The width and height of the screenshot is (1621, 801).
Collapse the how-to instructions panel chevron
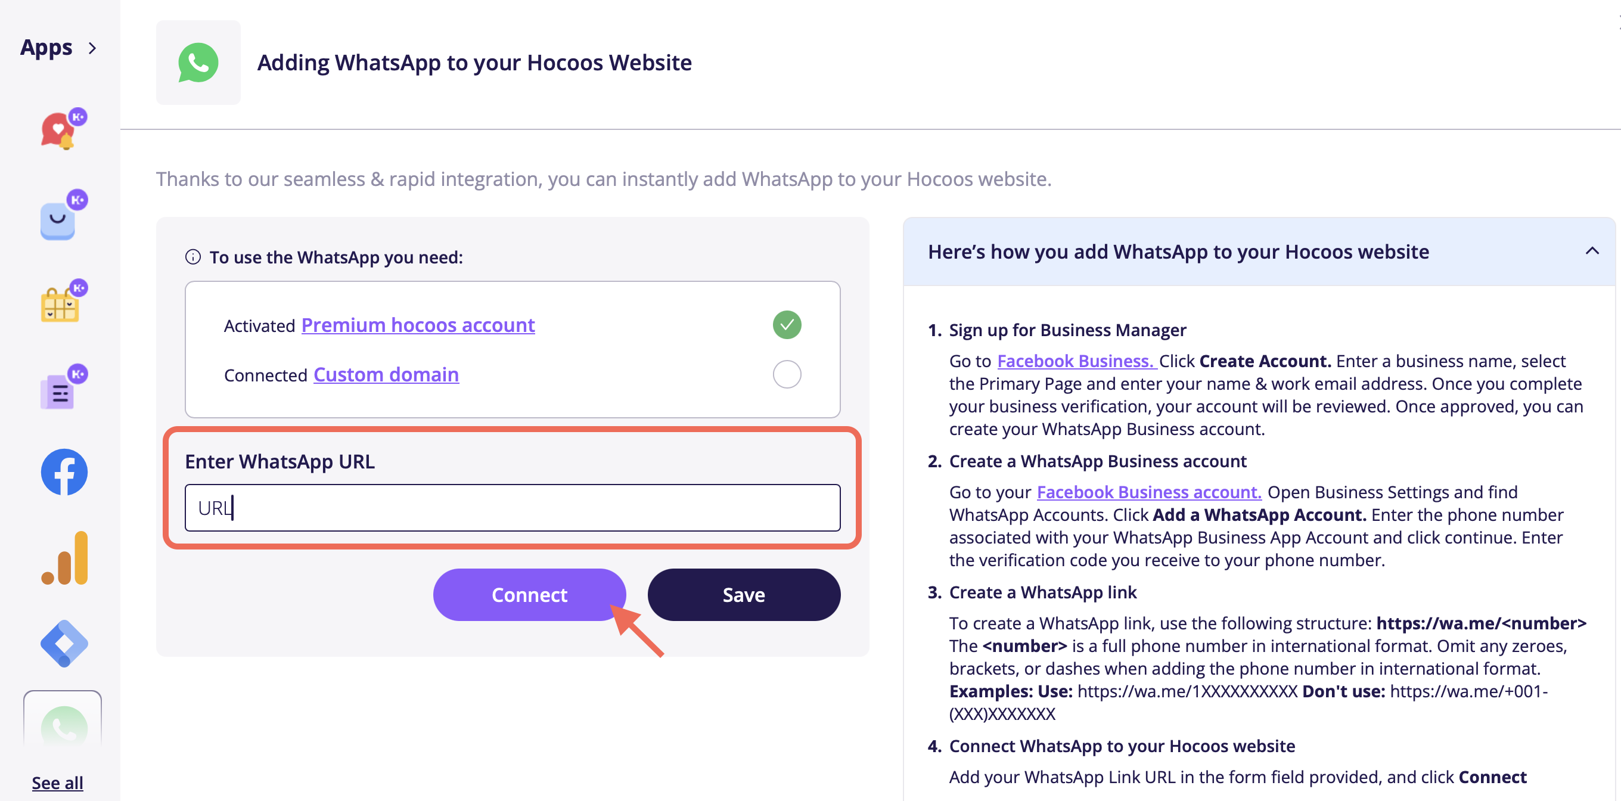[1591, 251]
